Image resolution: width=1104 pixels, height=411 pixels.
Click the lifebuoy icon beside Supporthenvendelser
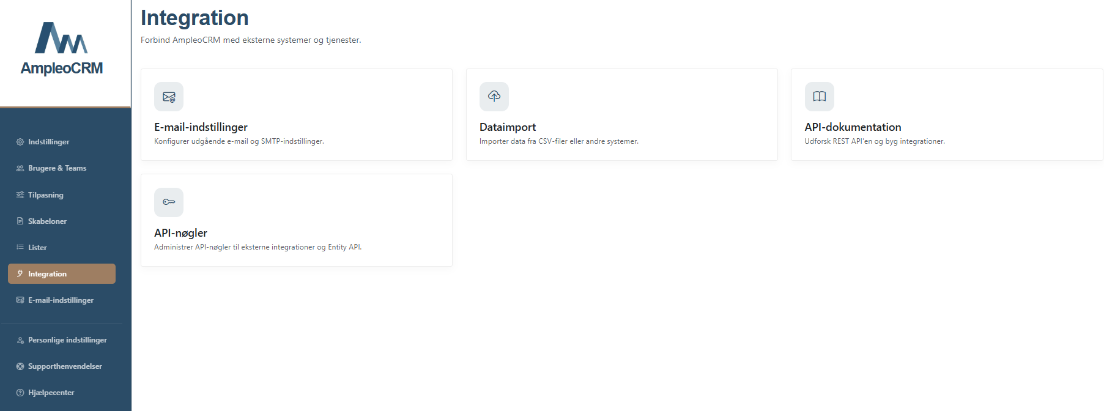click(x=20, y=366)
